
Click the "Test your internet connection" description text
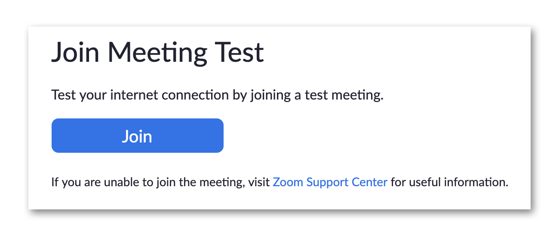(217, 95)
